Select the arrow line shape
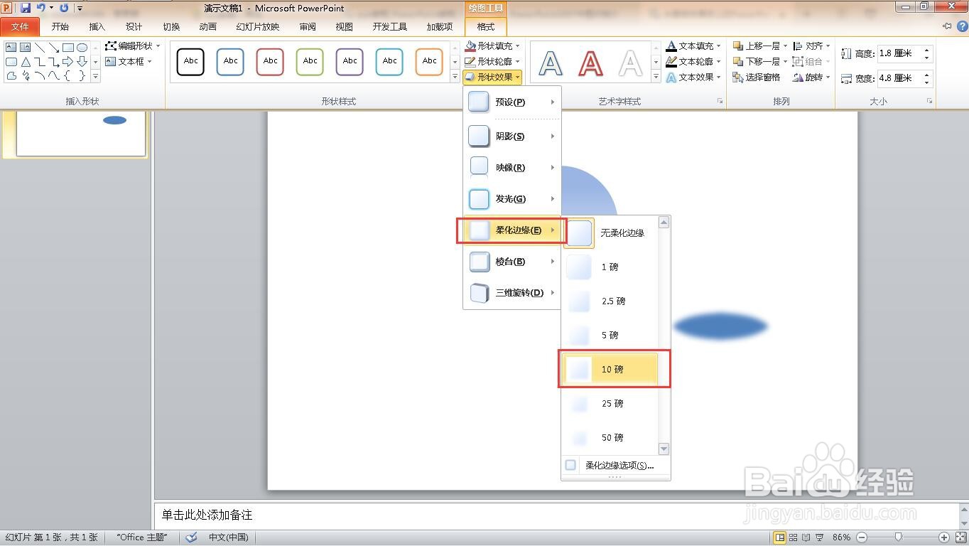 (x=53, y=48)
